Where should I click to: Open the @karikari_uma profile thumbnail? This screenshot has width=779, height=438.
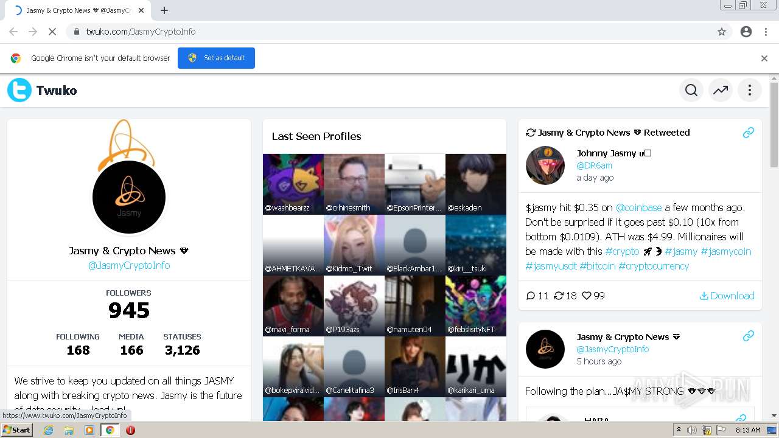476,367
